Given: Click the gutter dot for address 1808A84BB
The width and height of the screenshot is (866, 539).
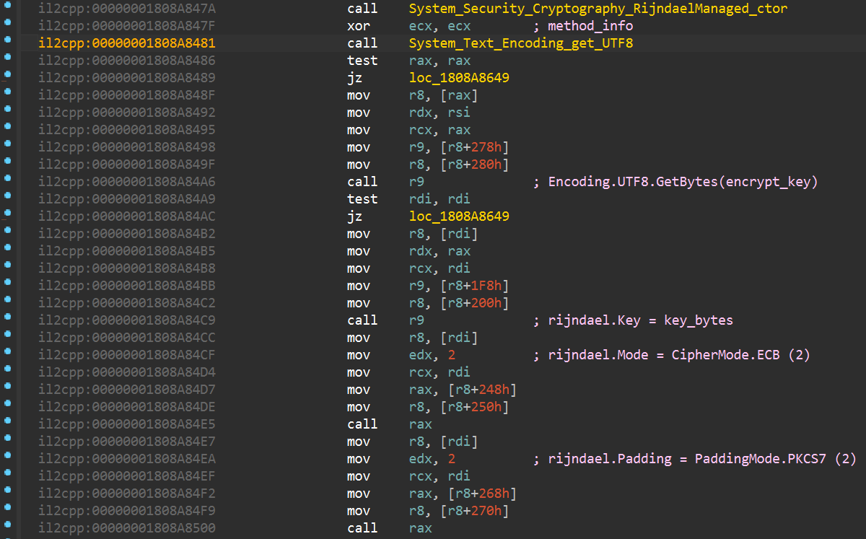Looking at the screenshot, I should click(x=7, y=281).
